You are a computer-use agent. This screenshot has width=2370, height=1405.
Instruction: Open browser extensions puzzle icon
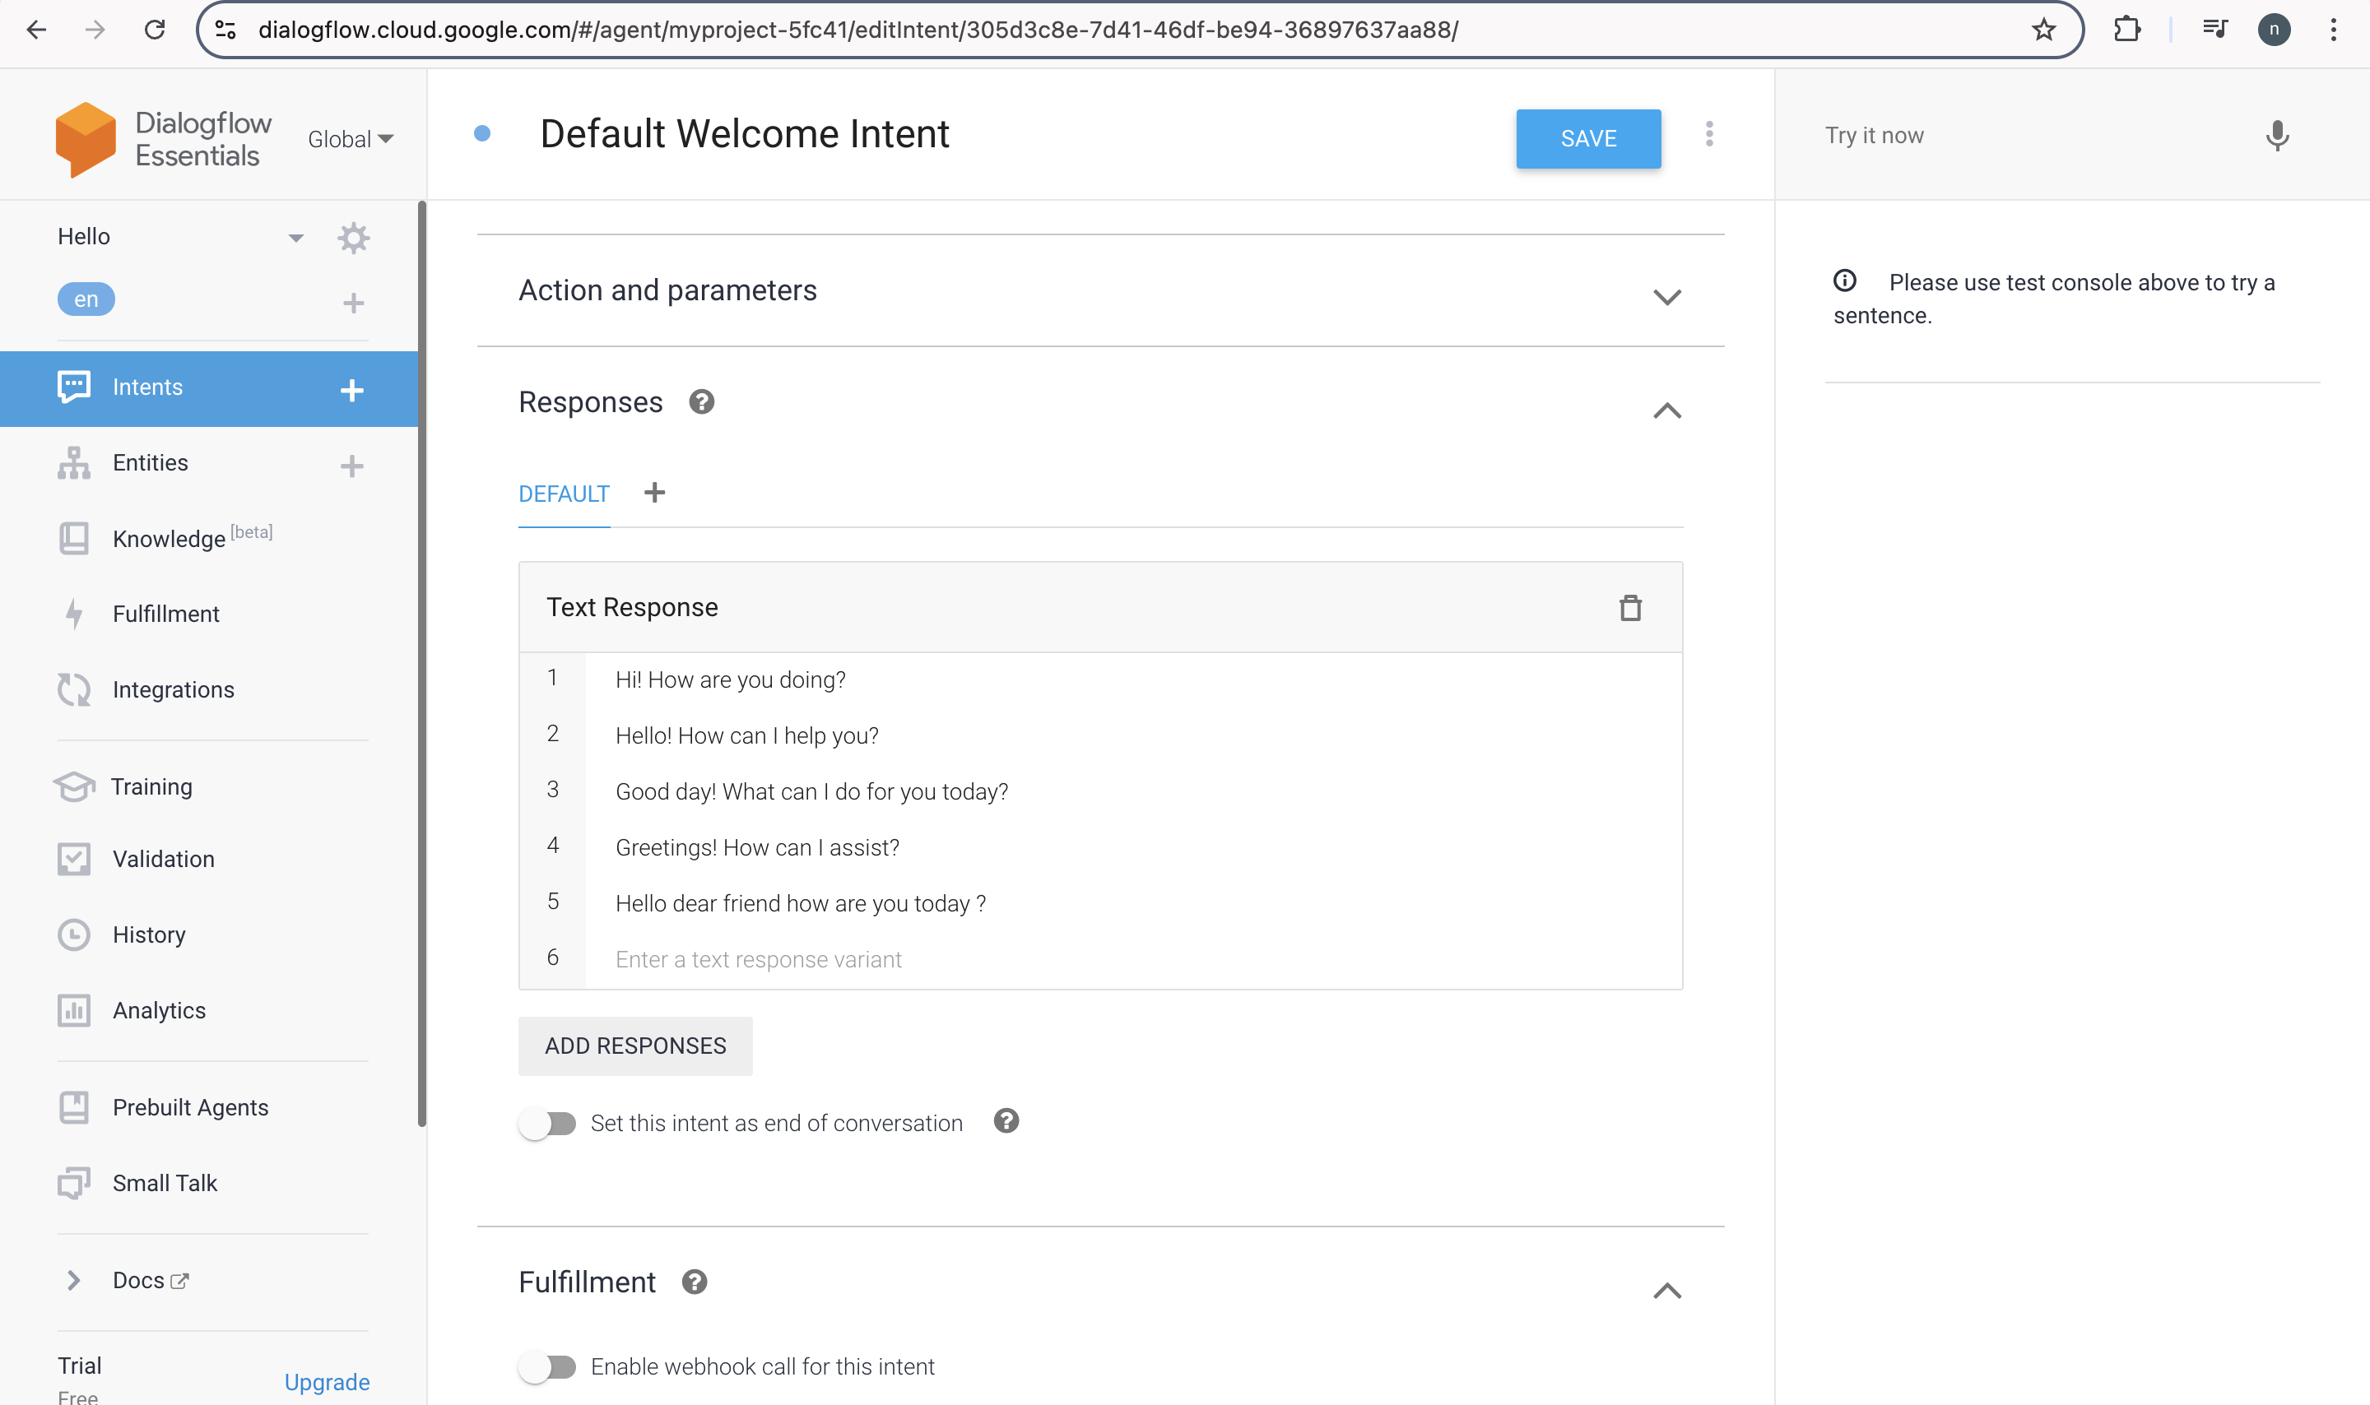coord(2126,30)
